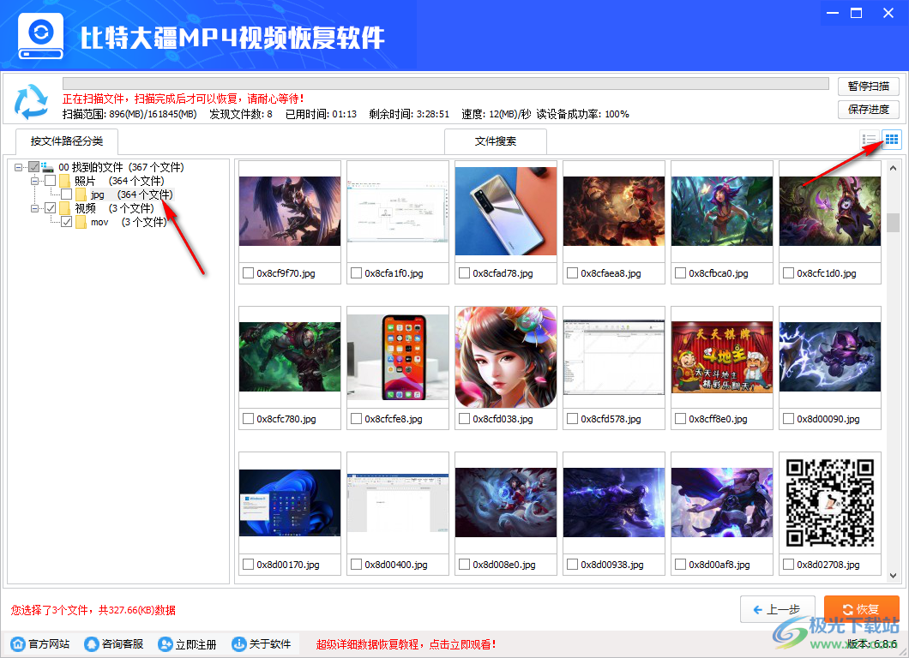909x658 pixels.
Task: Click the 0x8cfc780.jpg file name
Action: pyautogui.click(x=286, y=419)
